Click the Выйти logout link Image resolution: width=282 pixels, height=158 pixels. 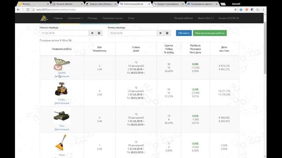206,18
